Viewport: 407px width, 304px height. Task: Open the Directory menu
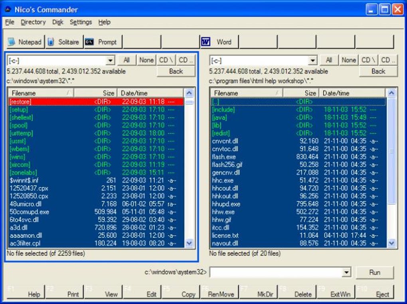tap(33, 22)
